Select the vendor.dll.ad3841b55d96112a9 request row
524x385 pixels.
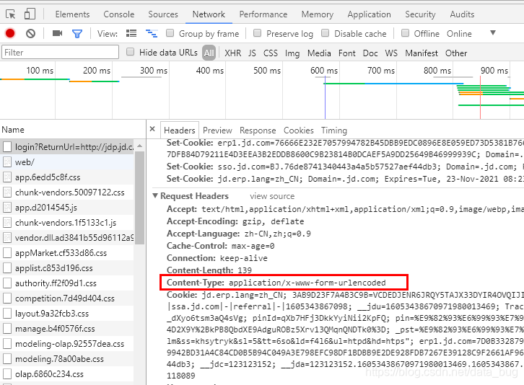67,238
